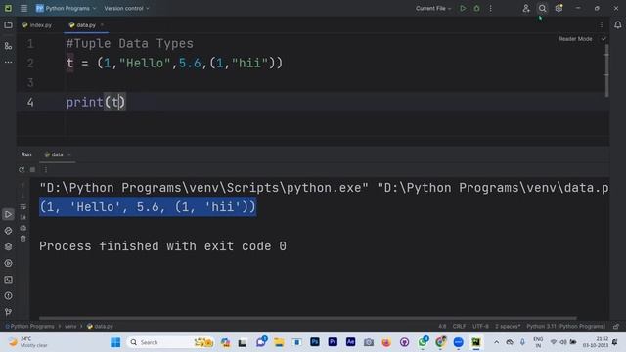Open notifications bell

pos(617,25)
